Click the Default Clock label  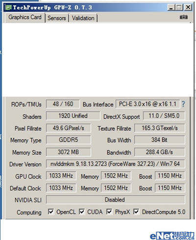25,188
